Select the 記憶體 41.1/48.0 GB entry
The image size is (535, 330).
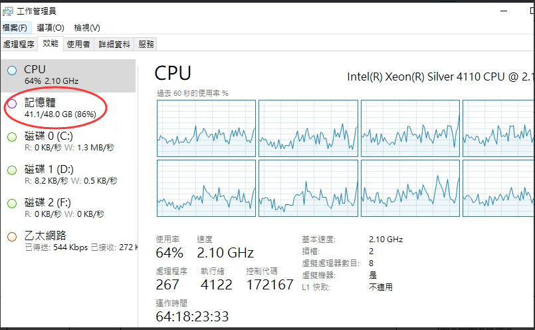pyautogui.click(x=60, y=108)
